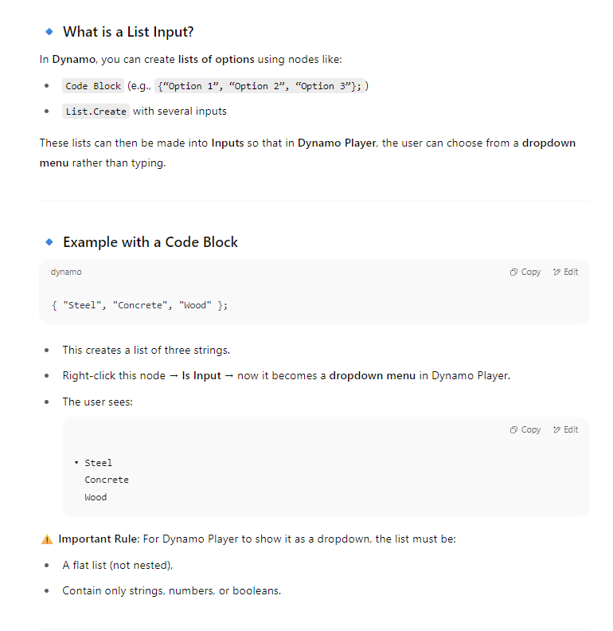Screen dimensions: 613x631
Task: Click the "Example with a Code Block" heading
Action: (x=150, y=242)
